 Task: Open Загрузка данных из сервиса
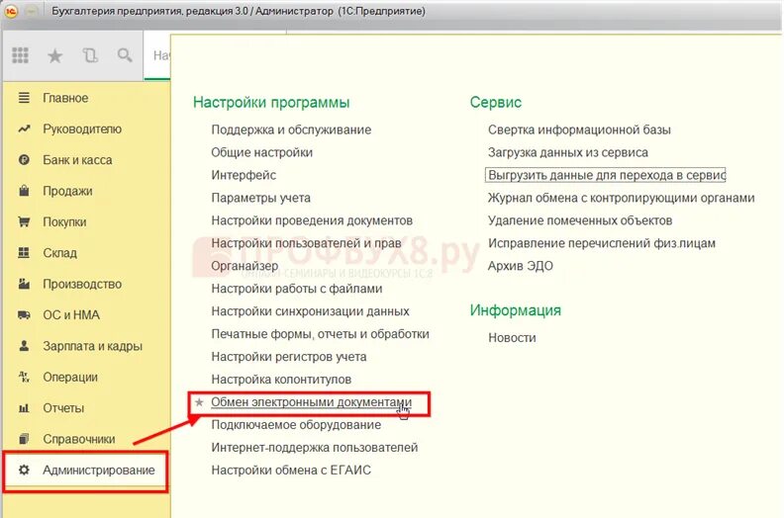567,152
